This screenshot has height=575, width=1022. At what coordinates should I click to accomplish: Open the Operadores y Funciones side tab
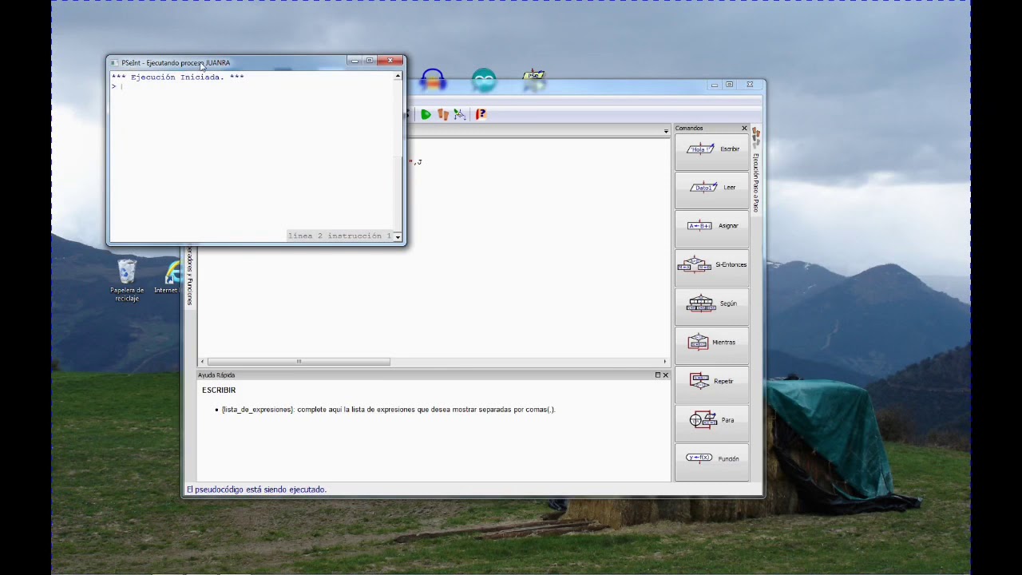coord(190,276)
